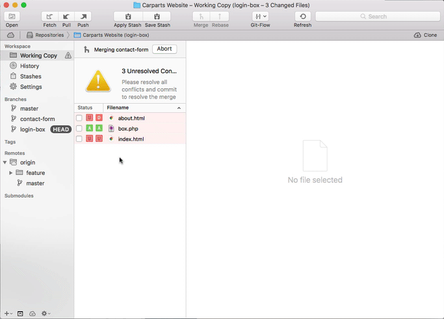
Task: Click the Fetch toolbar icon
Action: (x=50, y=16)
